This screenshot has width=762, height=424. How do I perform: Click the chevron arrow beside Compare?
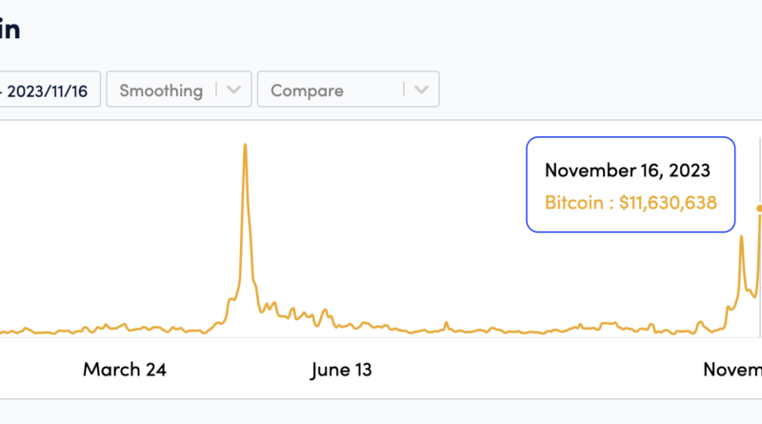point(422,91)
